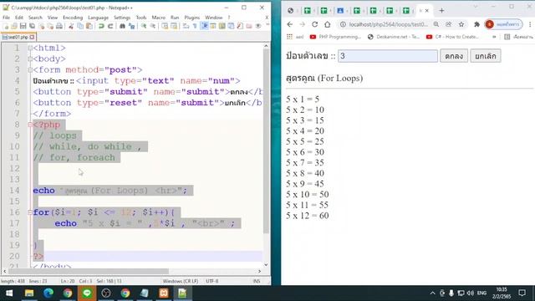535x301 pixels.
Task: Open the PHP Programming bookmark
Action: [335, 37]
